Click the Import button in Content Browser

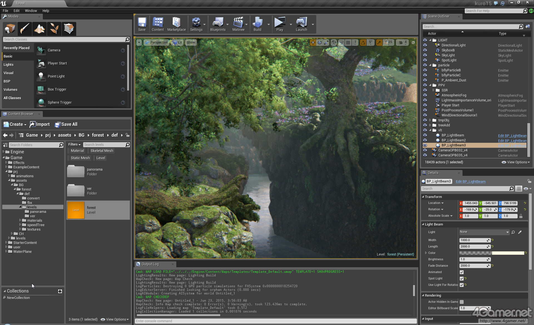click(x=40, y=124)
